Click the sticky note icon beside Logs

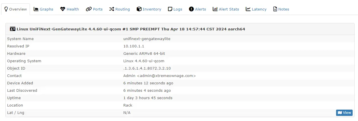tap(170, 9)
